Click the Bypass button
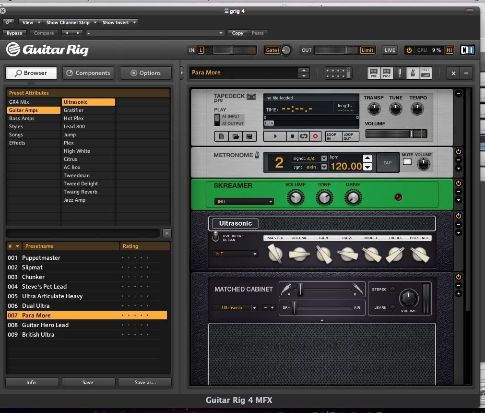Image resolution: width=485 pixels, height=413 pixels. (x=14, y=33)
